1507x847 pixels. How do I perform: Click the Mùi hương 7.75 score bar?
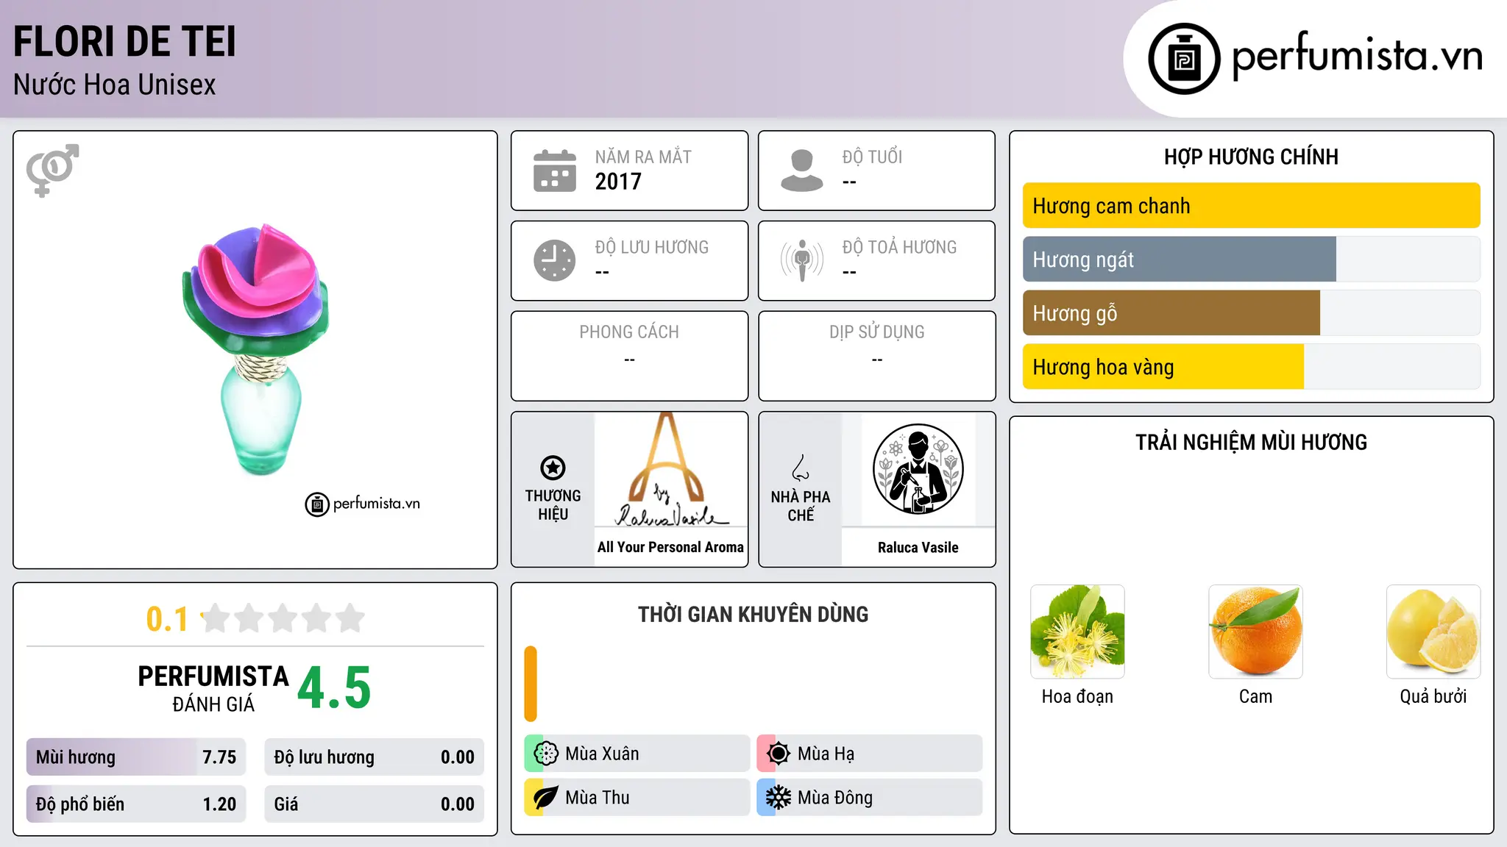pyautogui.click(x=136, y=757)
